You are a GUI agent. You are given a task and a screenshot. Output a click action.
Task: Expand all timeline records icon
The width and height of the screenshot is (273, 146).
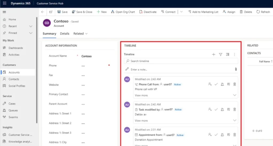click(x=227, y=54)
